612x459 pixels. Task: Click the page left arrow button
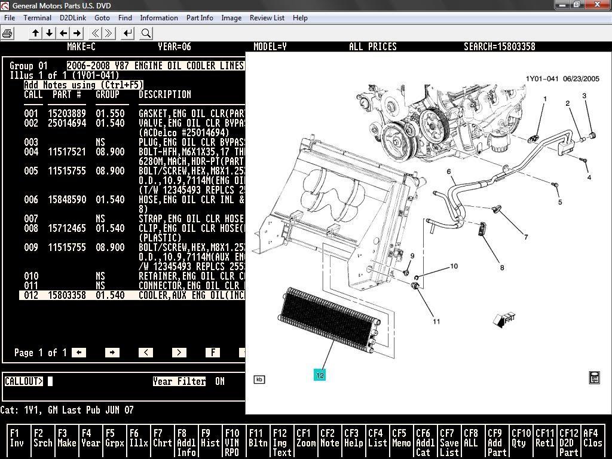[79, 353]
